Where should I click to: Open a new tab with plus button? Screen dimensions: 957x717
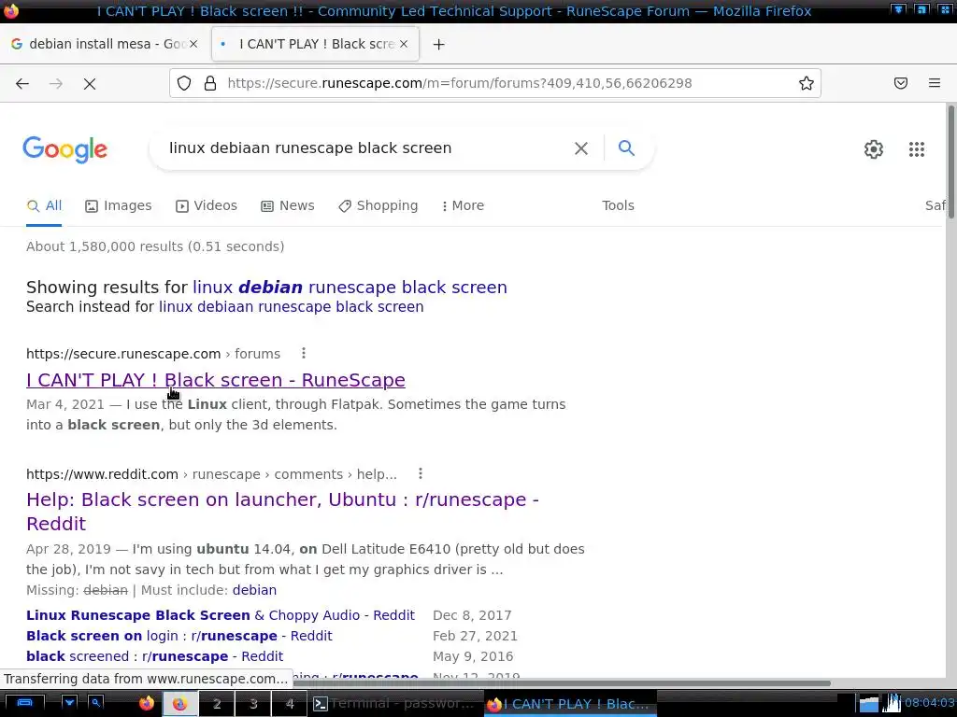tap(439, 44)
